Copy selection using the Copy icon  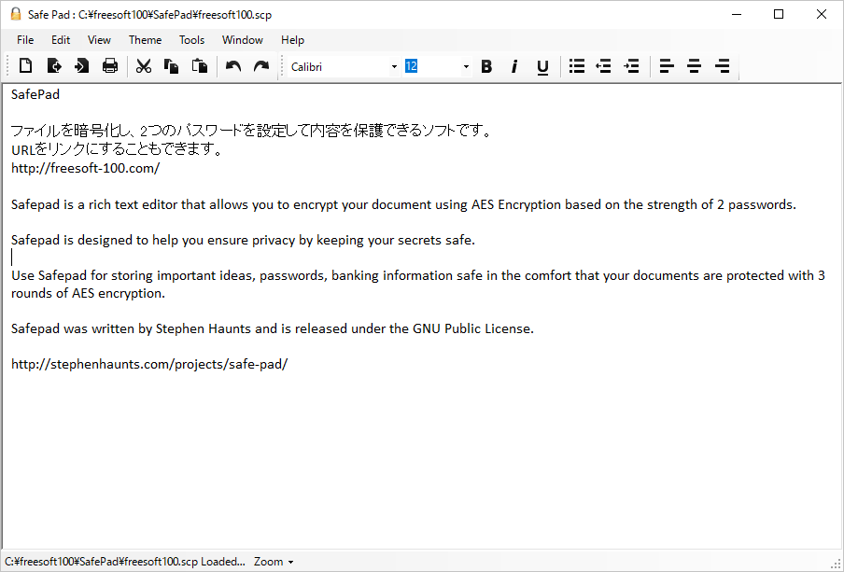click(x=171, y=66)
